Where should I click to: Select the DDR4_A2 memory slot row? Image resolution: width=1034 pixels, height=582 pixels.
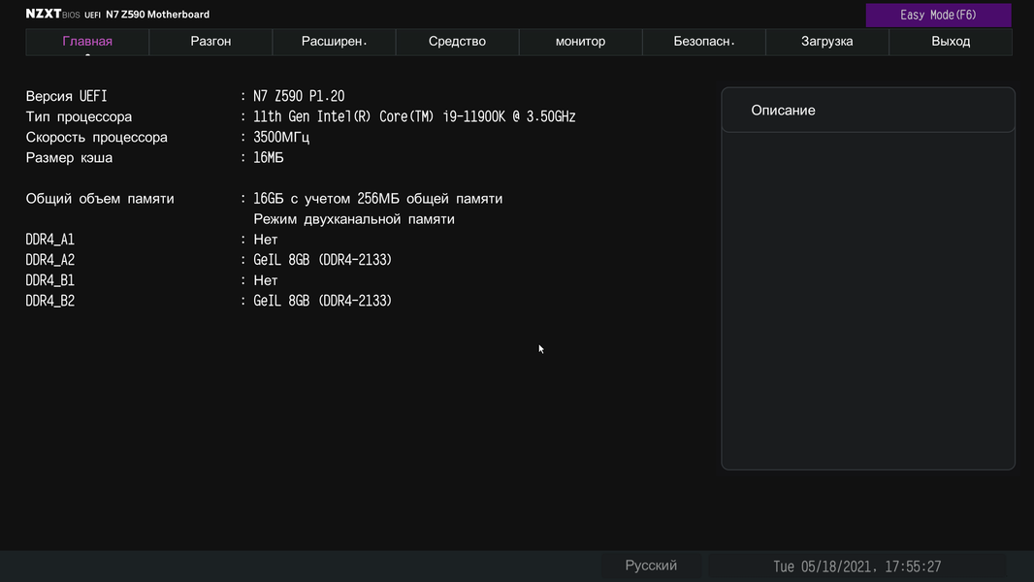(50, 260)
